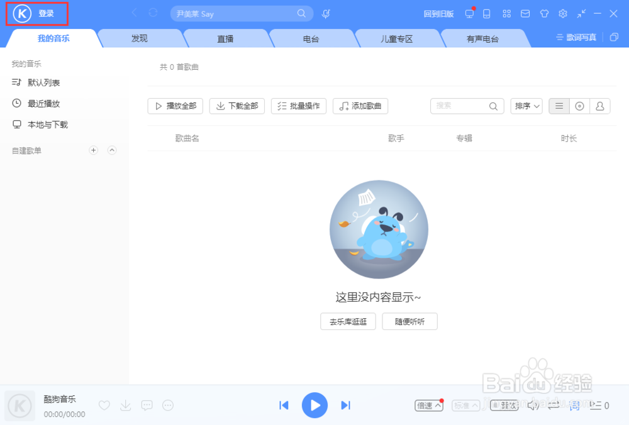Click the 下载全部 button
This screenshot has width=629, height=425.
(x=237, y=106)
